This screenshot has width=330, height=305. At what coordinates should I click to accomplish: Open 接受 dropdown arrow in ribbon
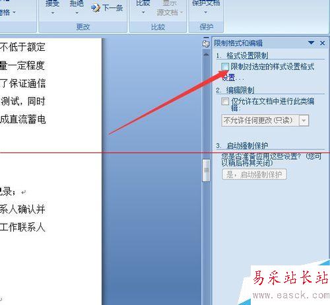(53, 13)
